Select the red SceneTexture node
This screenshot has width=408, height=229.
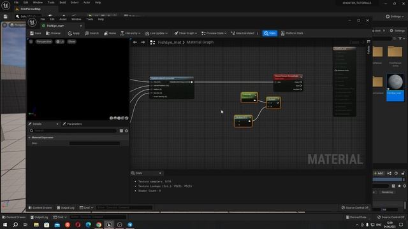pyautogui.click(x=288, y=83)
